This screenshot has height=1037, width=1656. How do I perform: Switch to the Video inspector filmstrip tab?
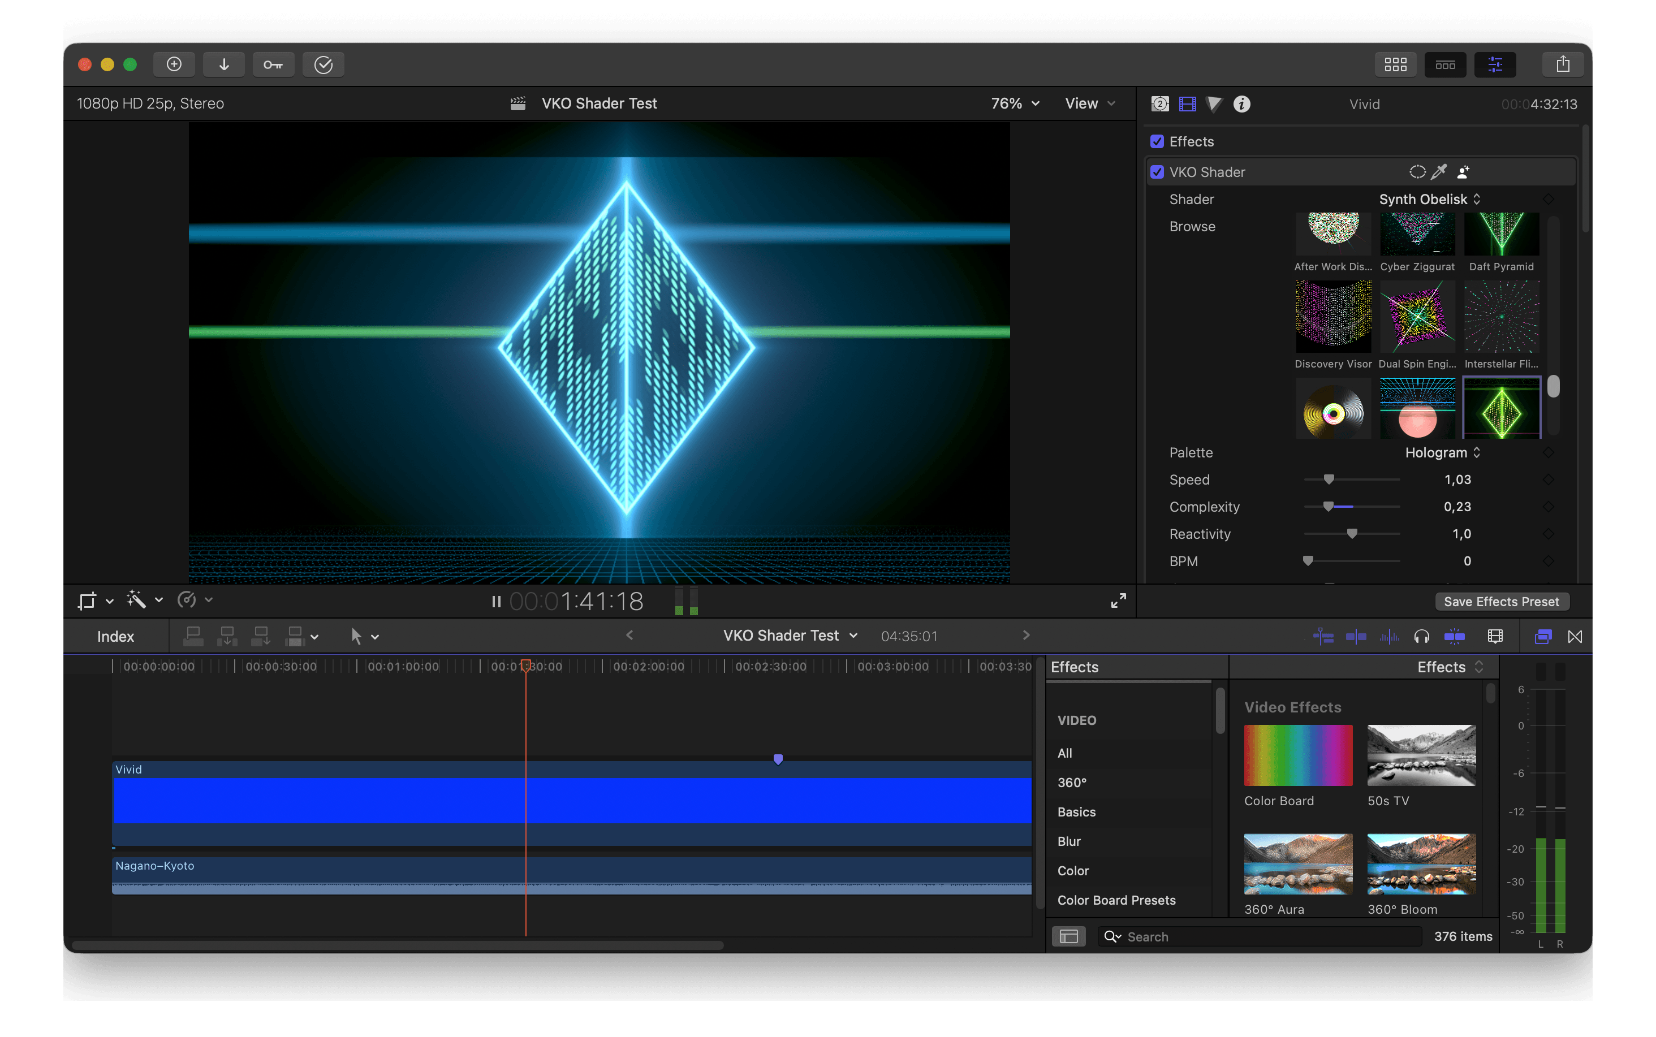coord(1187,103)
